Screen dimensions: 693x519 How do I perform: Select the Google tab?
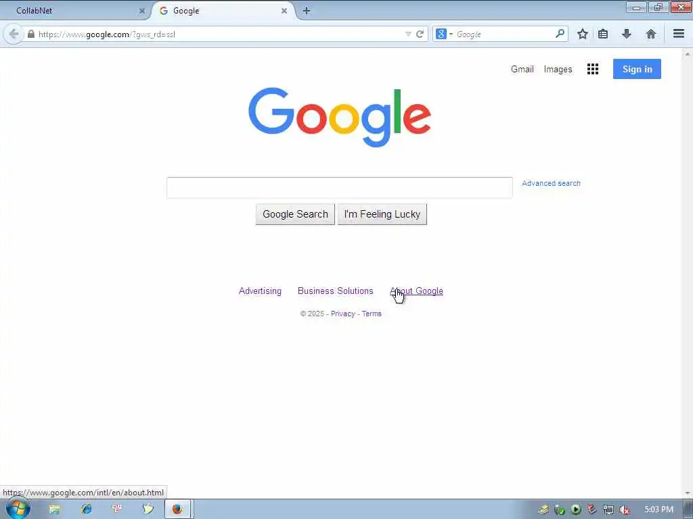tap(223, 11)
